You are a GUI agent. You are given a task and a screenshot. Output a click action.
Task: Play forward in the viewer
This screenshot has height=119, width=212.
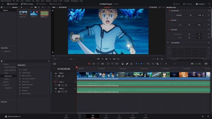pyautogui.click(x=110, y=59)
